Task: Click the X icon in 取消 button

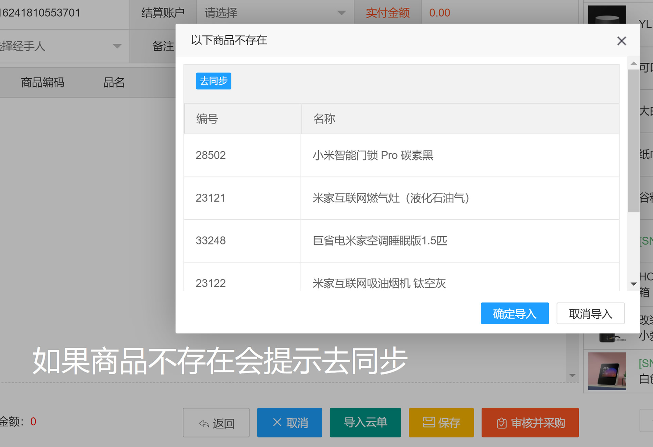Action: pyautogui.click(x=277, y=422)
